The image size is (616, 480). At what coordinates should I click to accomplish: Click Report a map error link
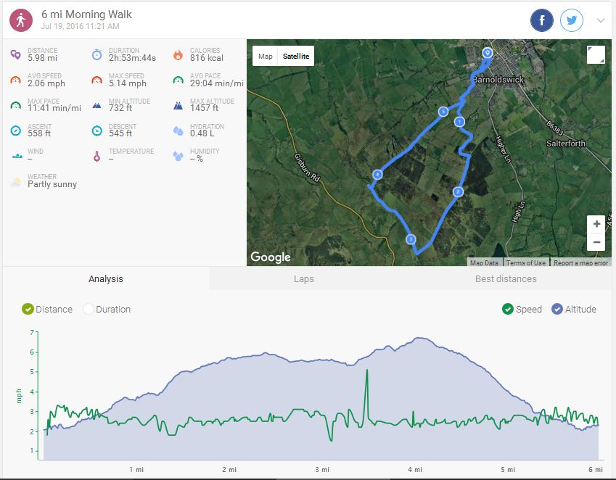point(581,262)
